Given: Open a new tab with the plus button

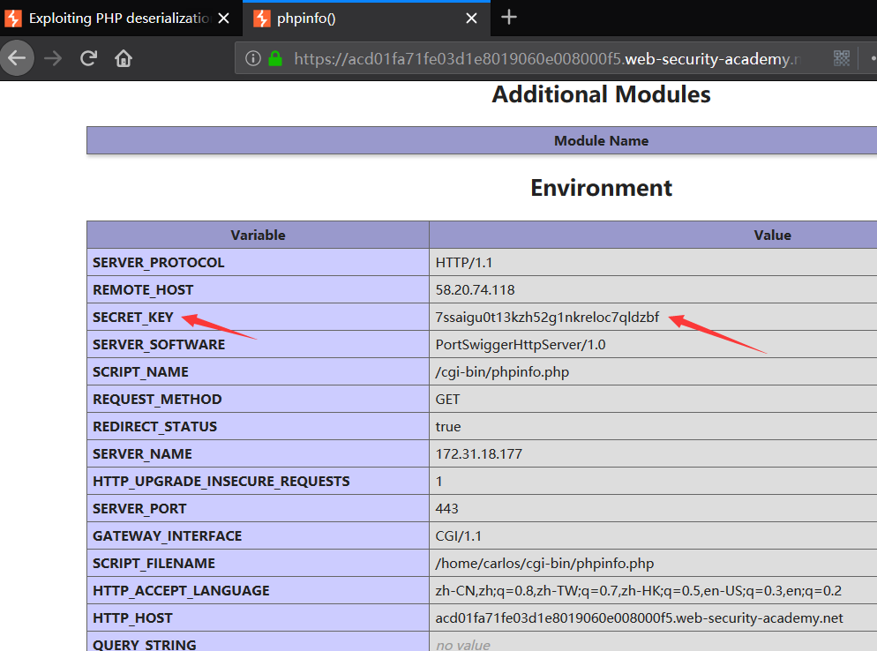Looking at the screenshot, I should (508, 18).
